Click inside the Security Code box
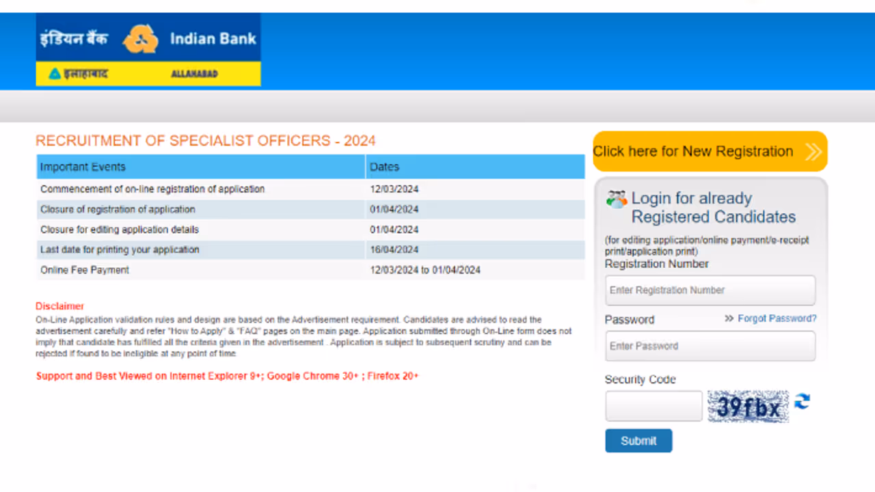This screenshot has width=875, height=492. (653, 405)
